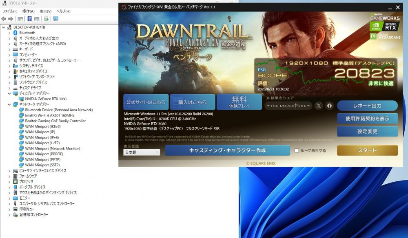Click the scan for hardware changes monitor icon
This screenshot has width=408, height=238.
55,19
